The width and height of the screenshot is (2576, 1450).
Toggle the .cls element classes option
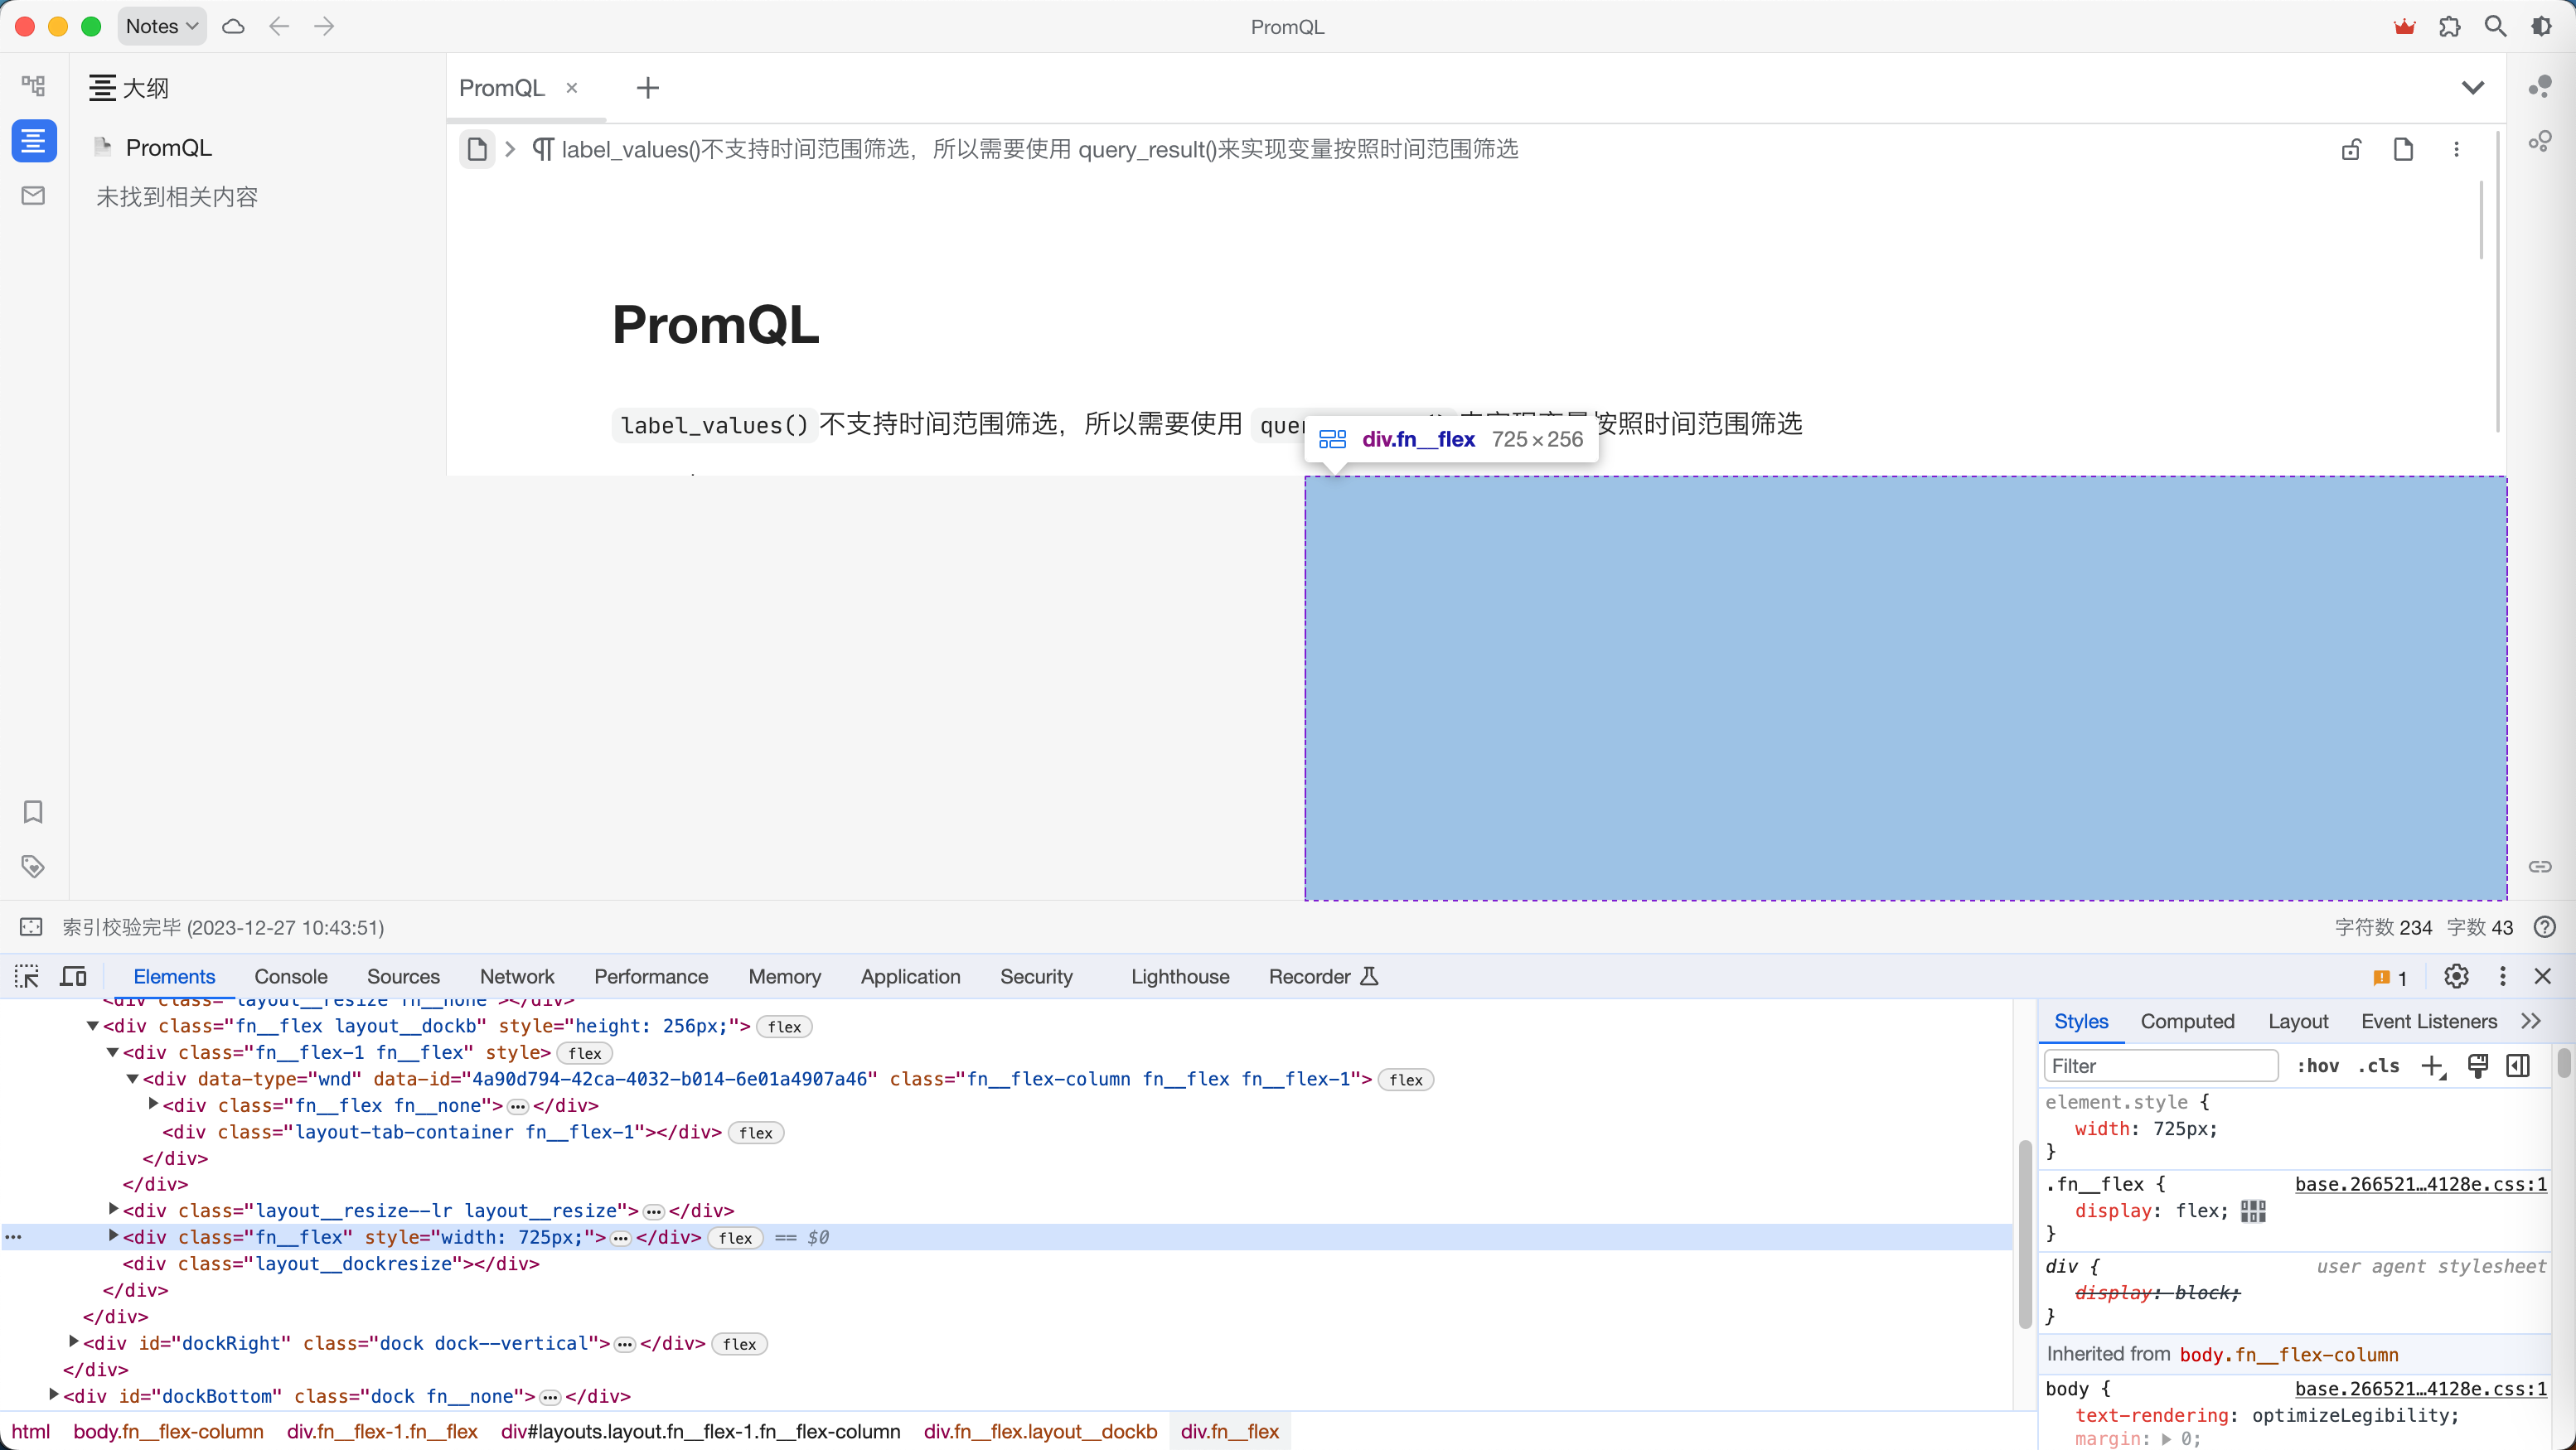2379,1066
